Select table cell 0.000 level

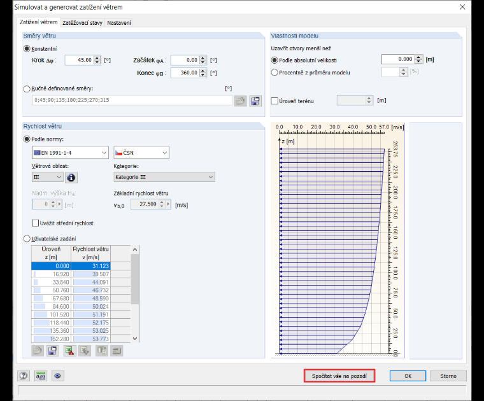point(51,266)
